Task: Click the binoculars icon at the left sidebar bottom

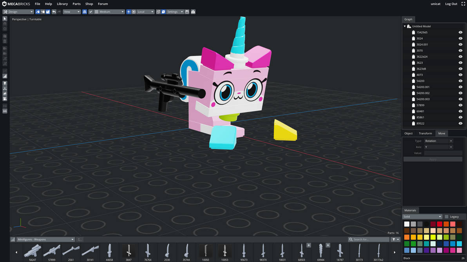Action: [4, 111]
